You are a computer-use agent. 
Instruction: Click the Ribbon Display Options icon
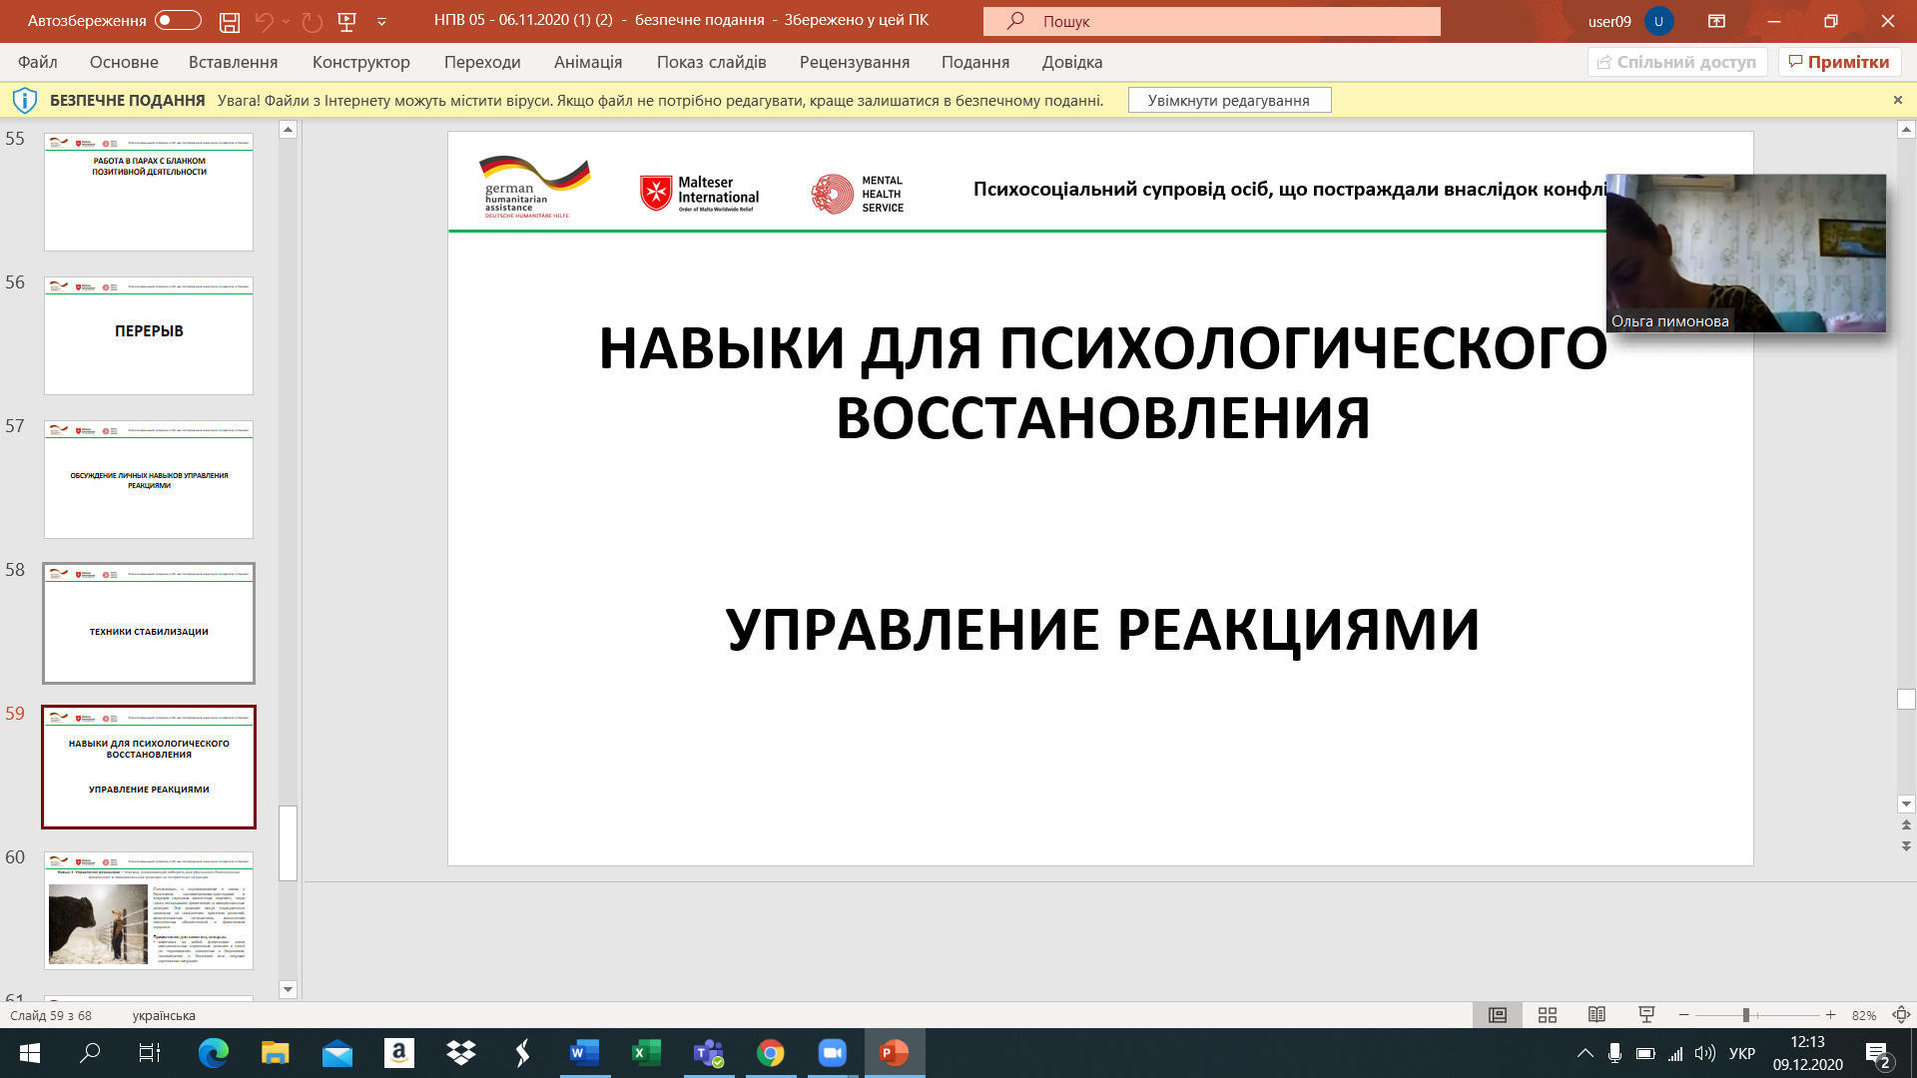[x=1716, y=21]
